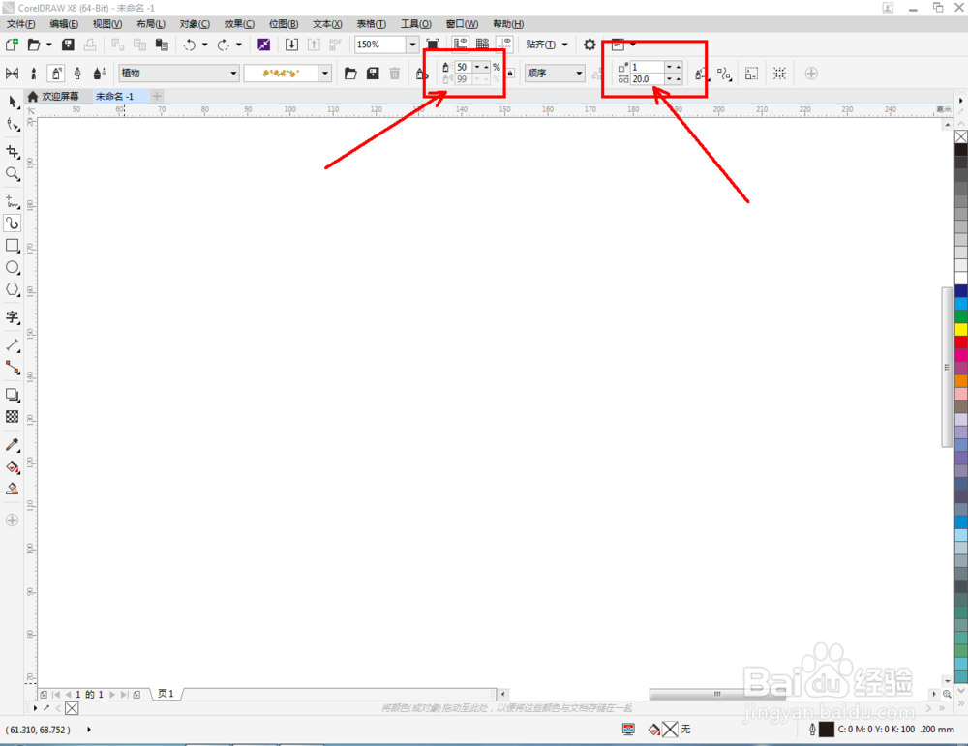Select the Freehand tool

click(x=13, y=201)
